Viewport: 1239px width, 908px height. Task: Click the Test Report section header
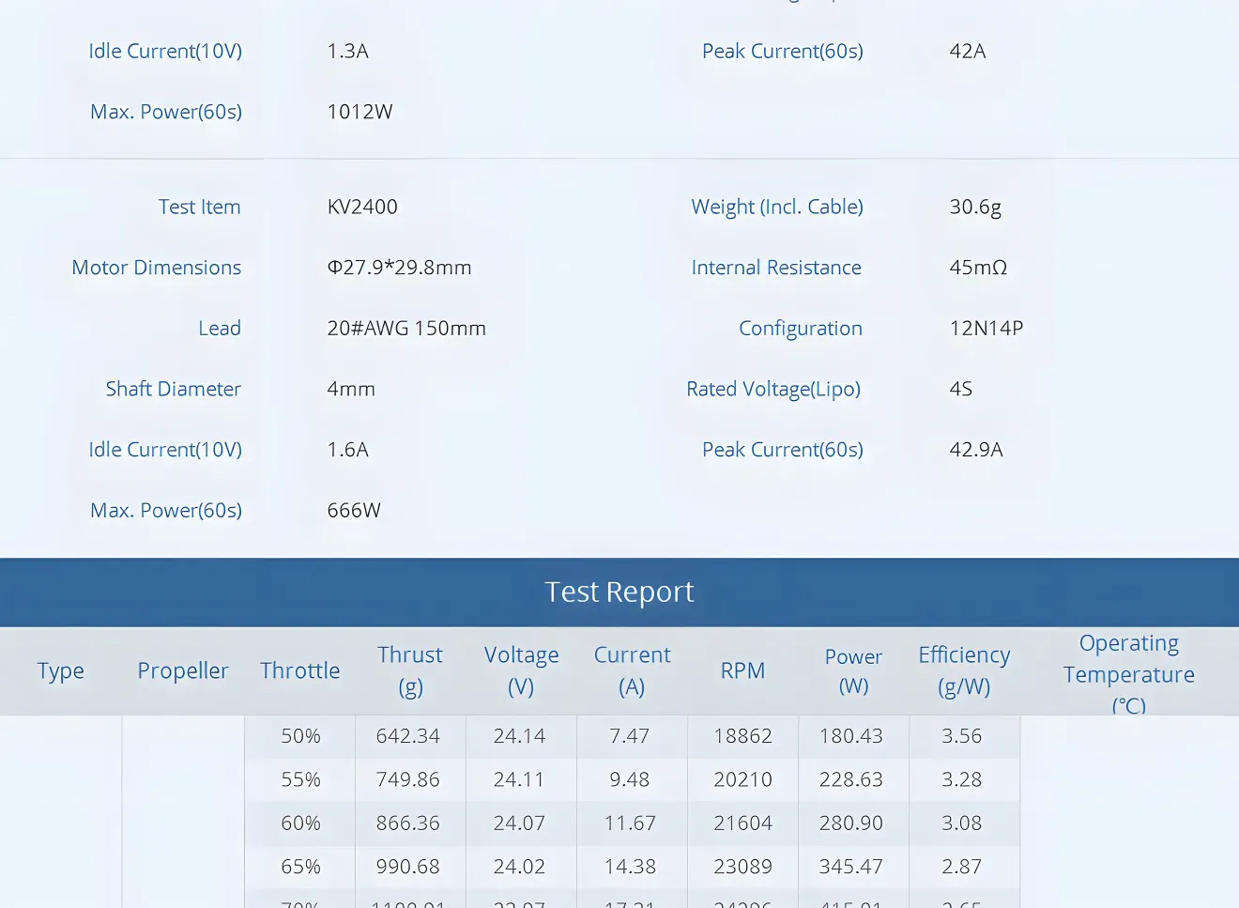pos(619,593)
